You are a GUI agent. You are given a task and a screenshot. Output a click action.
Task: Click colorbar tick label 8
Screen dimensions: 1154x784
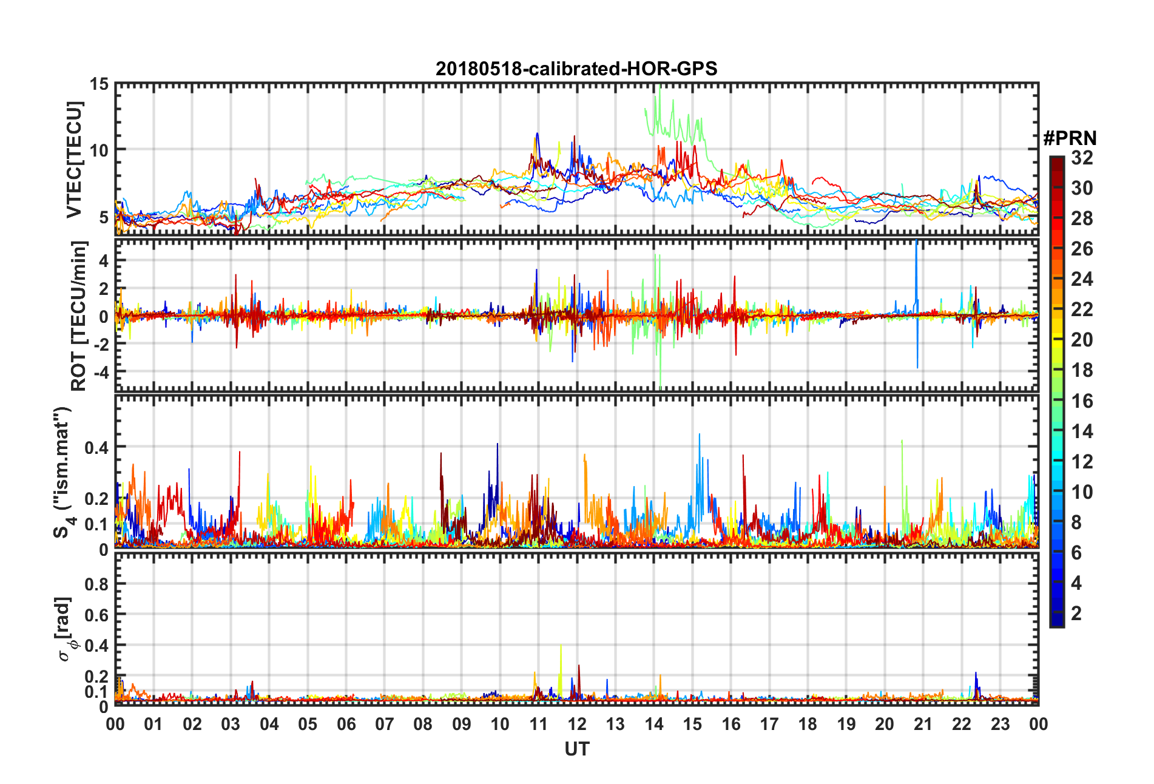(1076, 522)
